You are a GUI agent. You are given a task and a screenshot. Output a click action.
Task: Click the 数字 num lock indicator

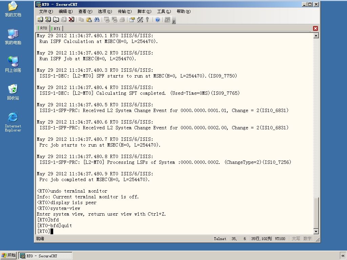coord(307,239)
